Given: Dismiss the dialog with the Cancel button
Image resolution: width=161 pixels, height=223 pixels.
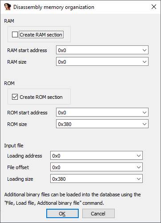Looking at the screenshot, I should coord(98,214).
